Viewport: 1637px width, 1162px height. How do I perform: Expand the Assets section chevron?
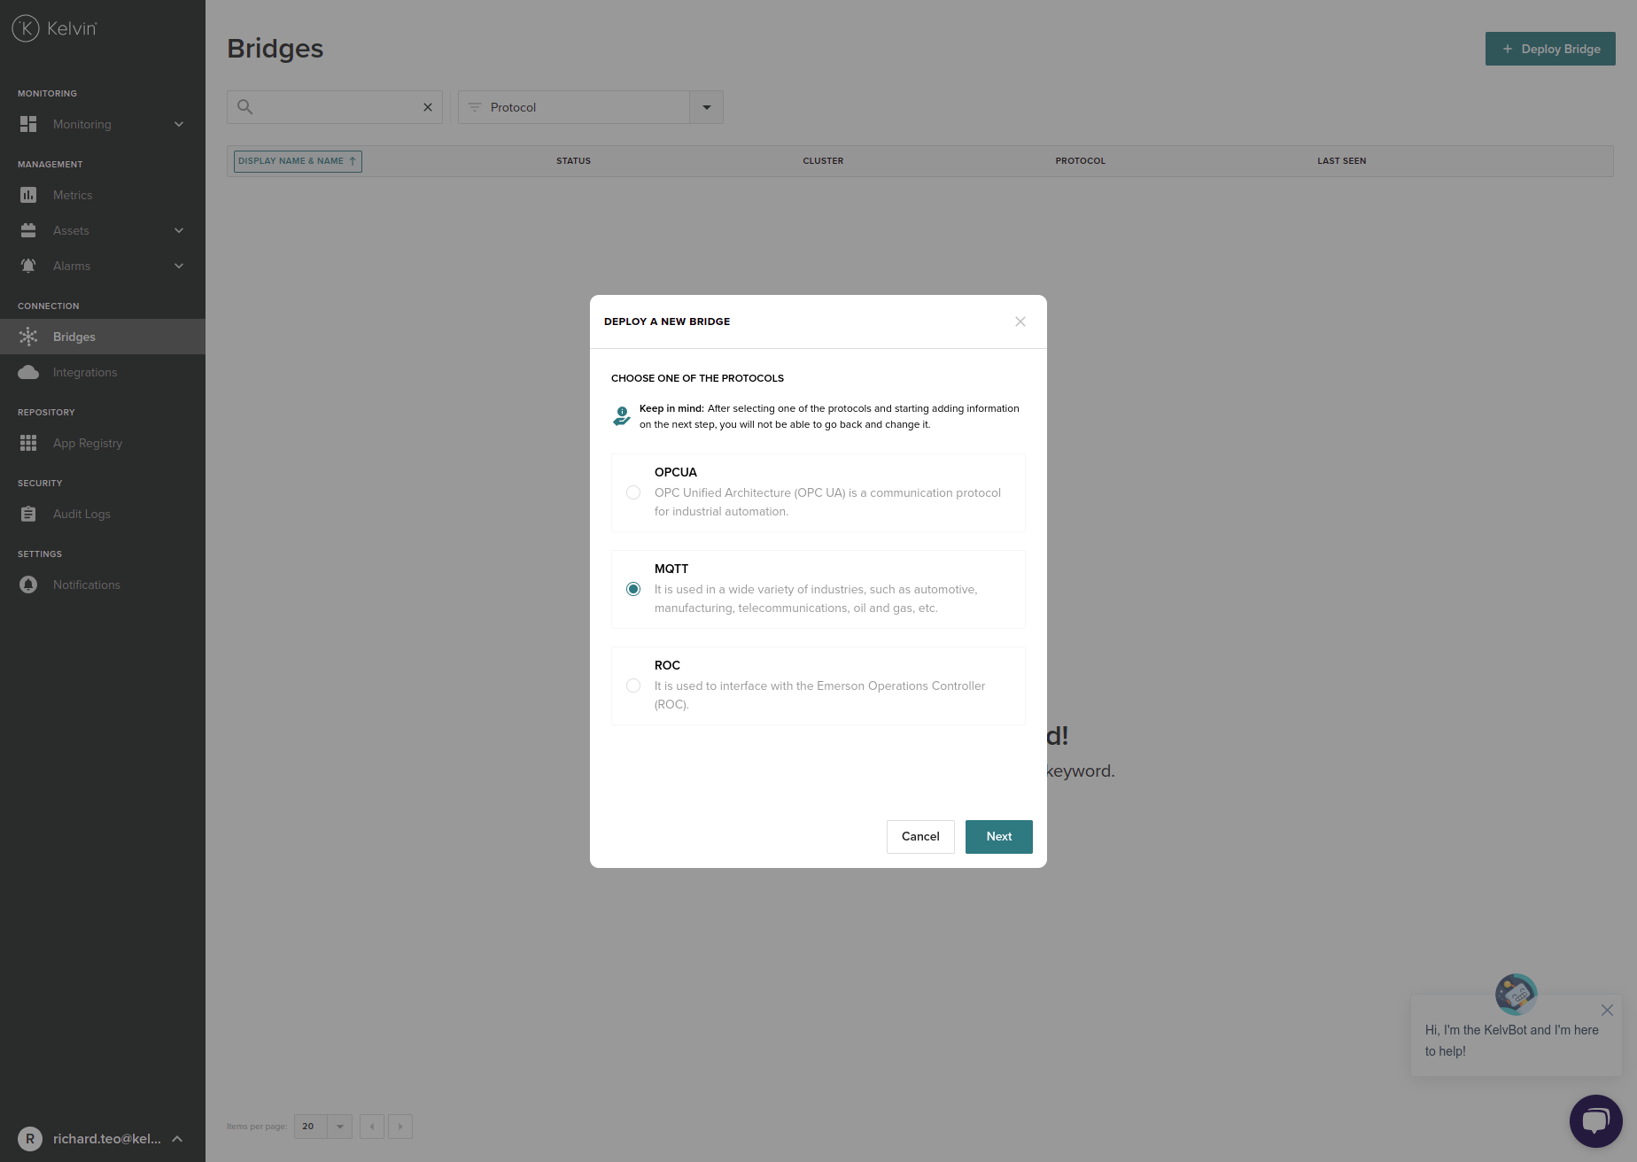(x=179, y=230)
